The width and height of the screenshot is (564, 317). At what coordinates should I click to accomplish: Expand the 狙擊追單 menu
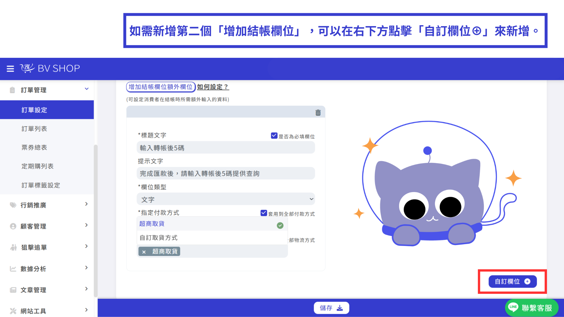(x=86, y=246)
